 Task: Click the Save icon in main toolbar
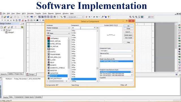tap(11, 17)
